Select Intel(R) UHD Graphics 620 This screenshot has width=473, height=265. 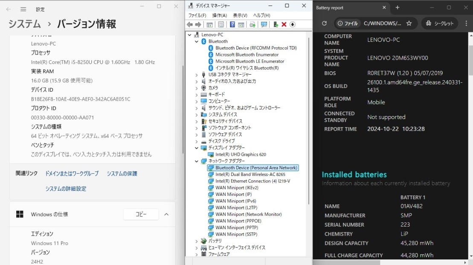[241, 154]
